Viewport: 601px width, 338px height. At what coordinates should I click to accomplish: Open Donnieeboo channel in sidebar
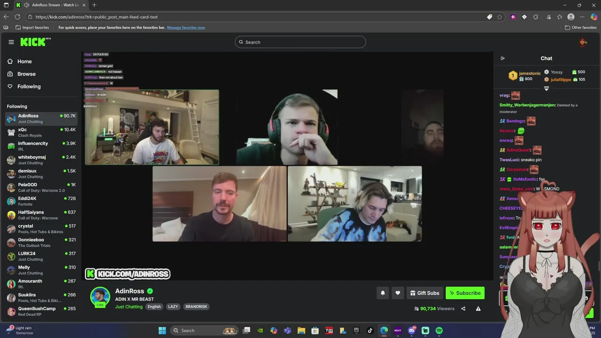tap(41, 242)
